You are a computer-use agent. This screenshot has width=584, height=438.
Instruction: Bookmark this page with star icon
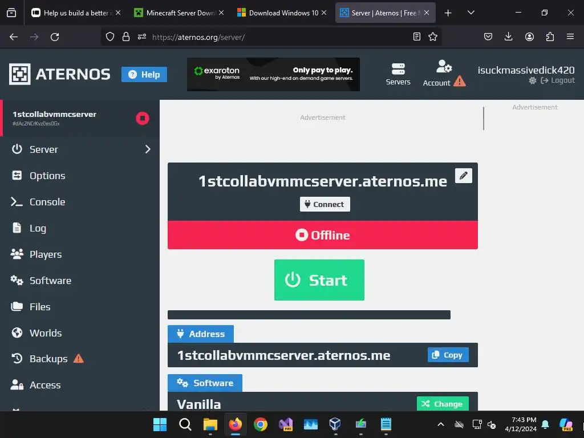point(432,36)
